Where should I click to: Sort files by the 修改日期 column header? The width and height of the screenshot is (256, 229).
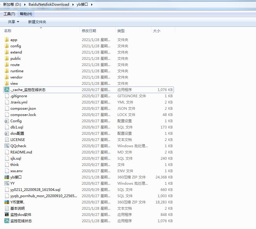click(89, 31)
